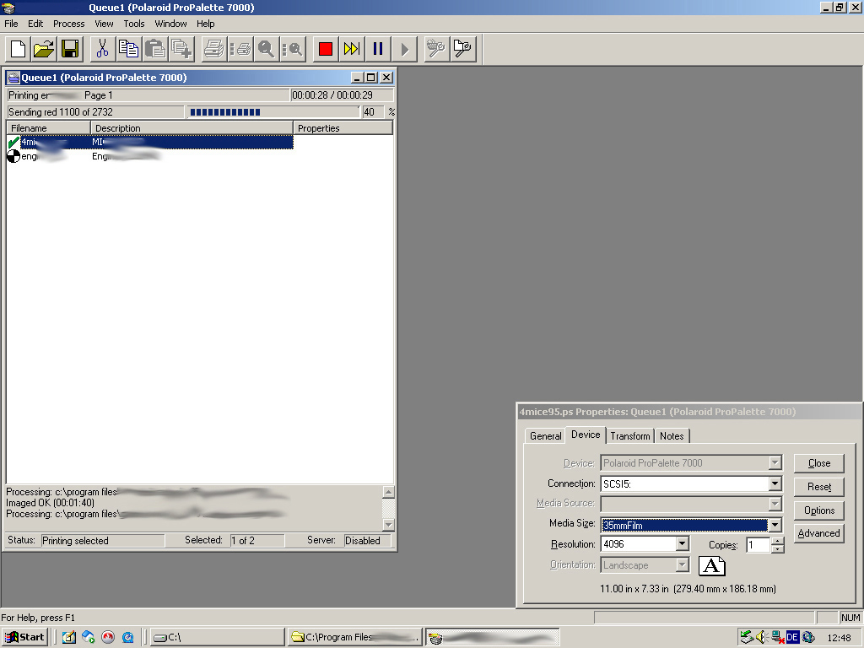Select the second job row starting with 'eng'

[150, 156]
